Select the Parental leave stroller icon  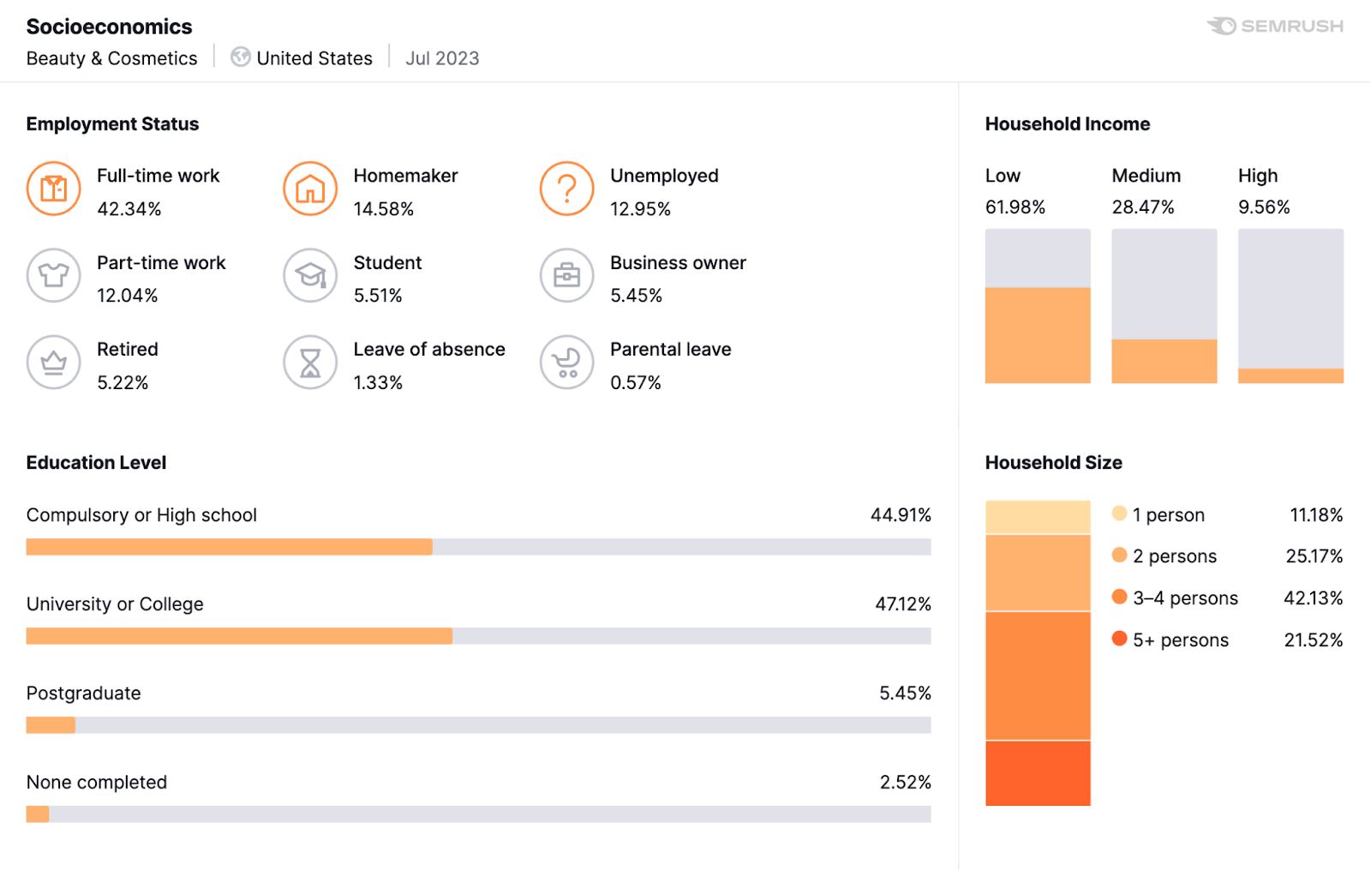(566, 363)
